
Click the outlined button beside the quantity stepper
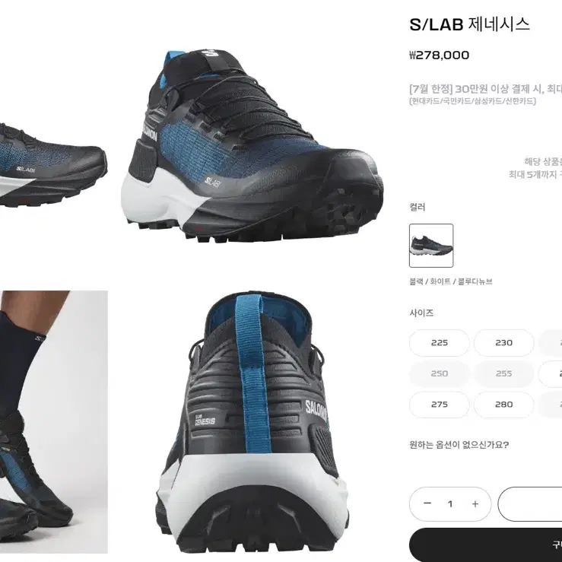click(x=530, y=504)
